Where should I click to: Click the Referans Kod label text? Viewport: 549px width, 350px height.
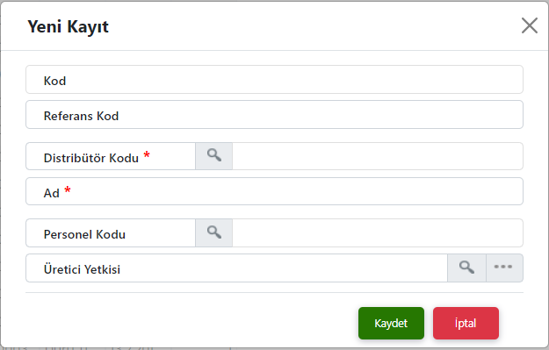click(x=81, y=116)
